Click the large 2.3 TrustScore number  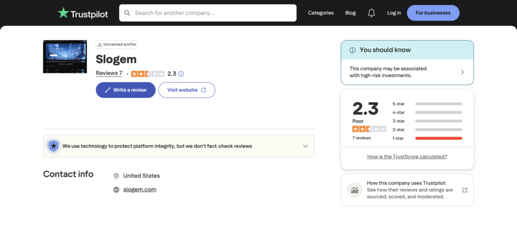[366, 108]
